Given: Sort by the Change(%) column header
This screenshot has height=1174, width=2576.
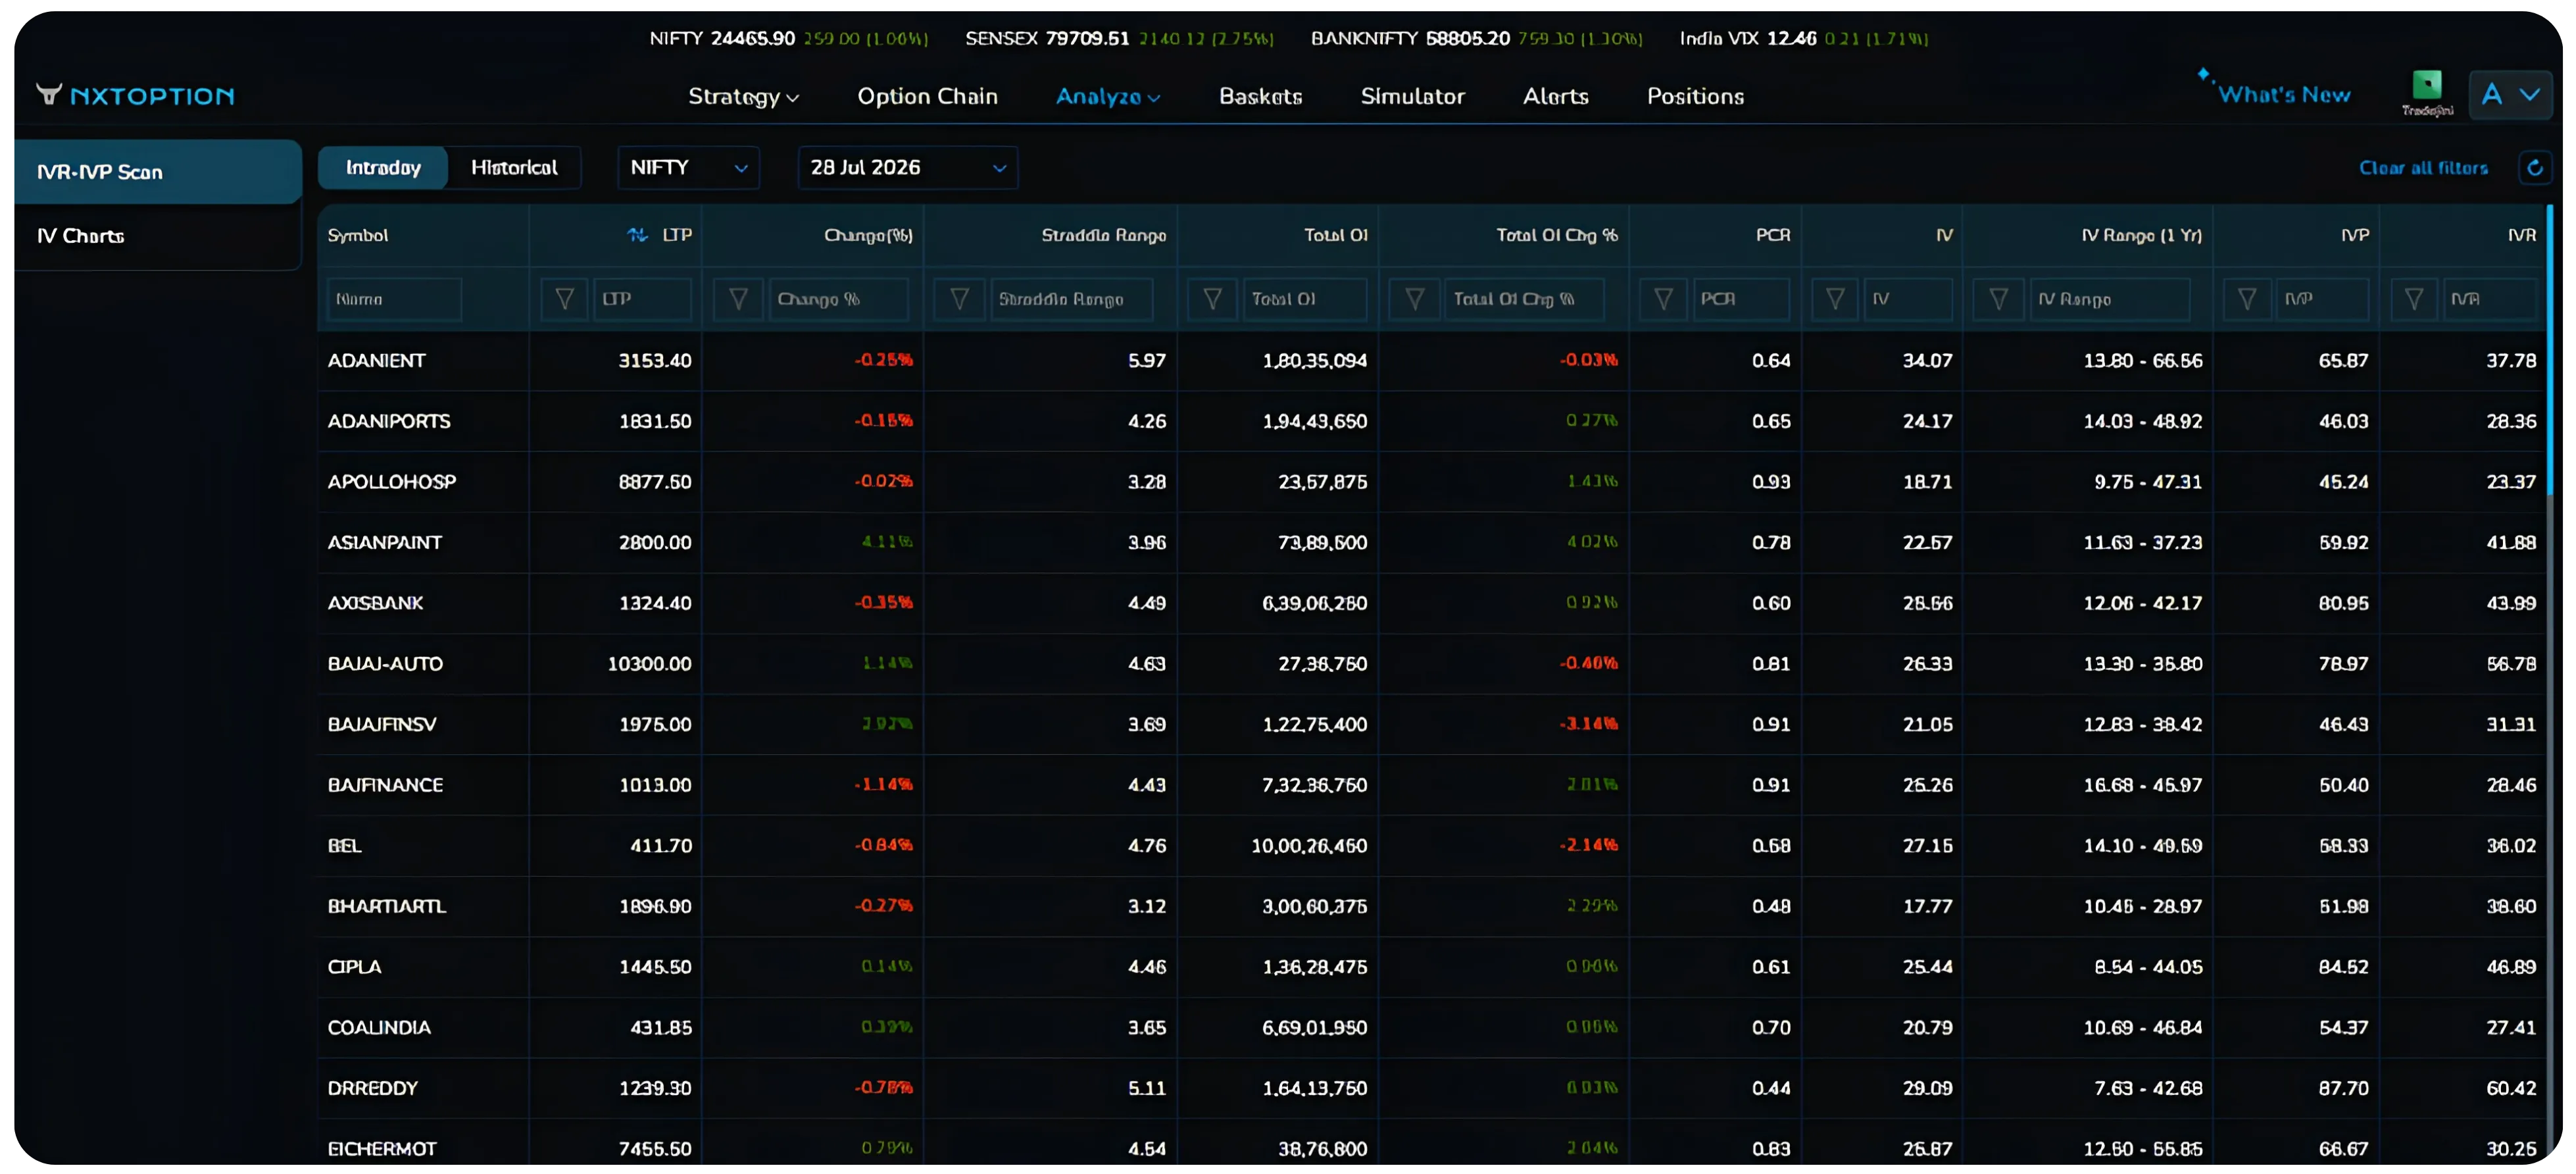Looking at the screenshot, I should 868,235.
